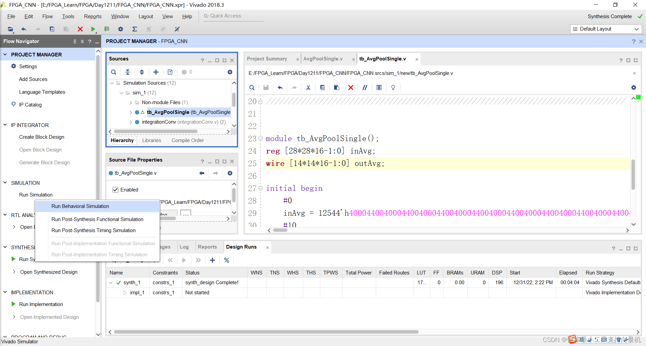
Task: Click the browse ellipsis button in properties
Action: (186, 213)
